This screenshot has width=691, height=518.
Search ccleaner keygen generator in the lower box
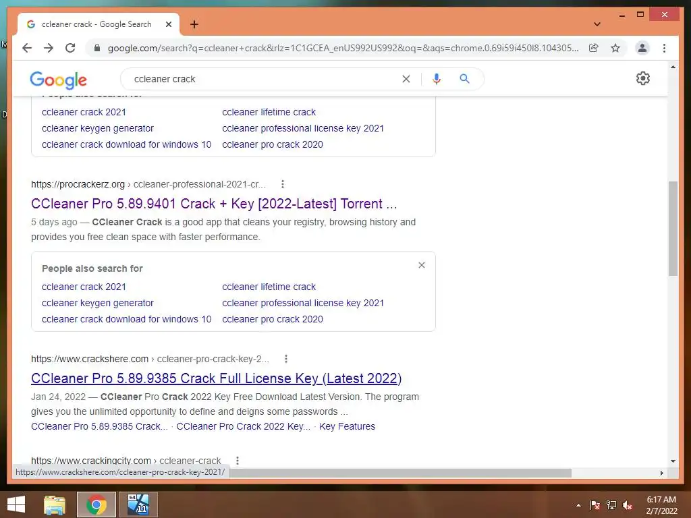click(98, 303)
